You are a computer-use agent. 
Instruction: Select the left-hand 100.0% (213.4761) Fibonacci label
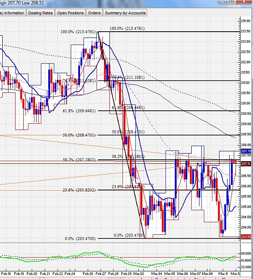(78, 32)
